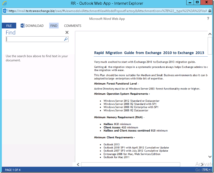Click the Rapid Migration Guide heading
This screenshot has width=214, height=173.
(x=149, y=53)
